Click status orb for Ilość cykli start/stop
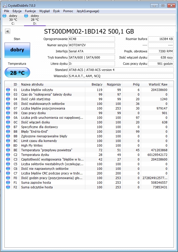 (8, 99)
